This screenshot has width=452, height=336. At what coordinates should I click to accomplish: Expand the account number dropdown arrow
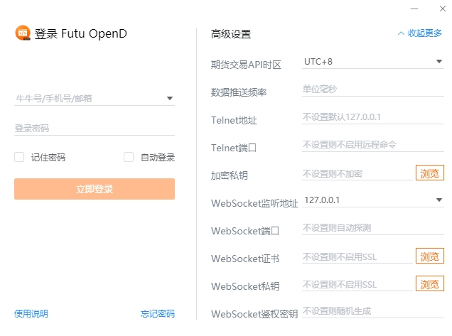click(170, 99)
